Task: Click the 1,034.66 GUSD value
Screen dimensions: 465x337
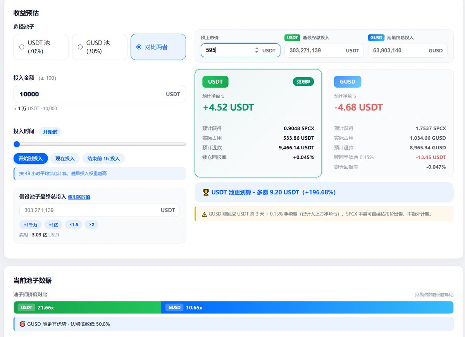Action: 428,138
